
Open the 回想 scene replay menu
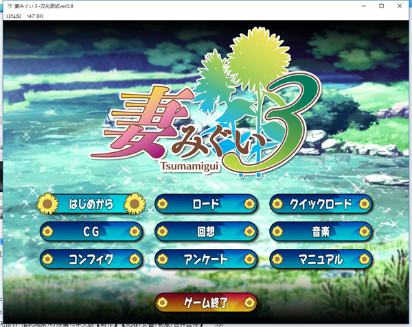[x=206, y=232]
